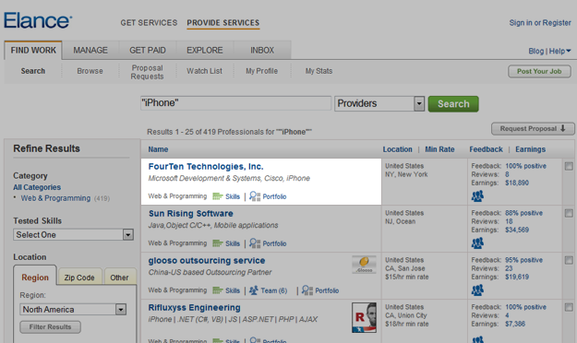Screen dimensions: 577x343
Task: Go to Browse submenu item
Action: 90,71
